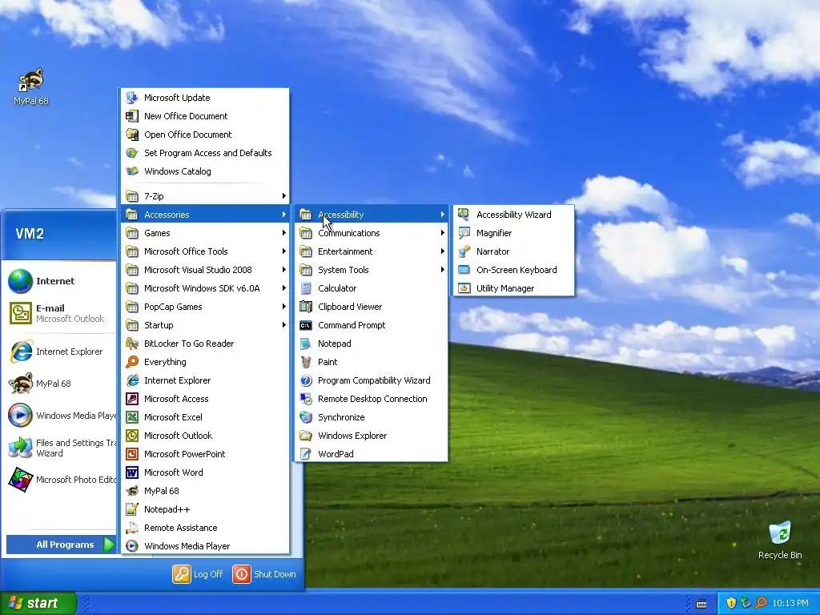Click the Open Office Document icon
Screen dimensions: 820x615
tap(132, 135)
